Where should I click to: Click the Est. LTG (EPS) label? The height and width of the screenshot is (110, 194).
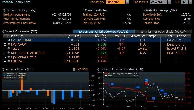point(92,23)
